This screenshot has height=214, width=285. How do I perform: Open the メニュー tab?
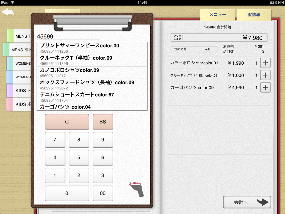(x=217, y=15)
